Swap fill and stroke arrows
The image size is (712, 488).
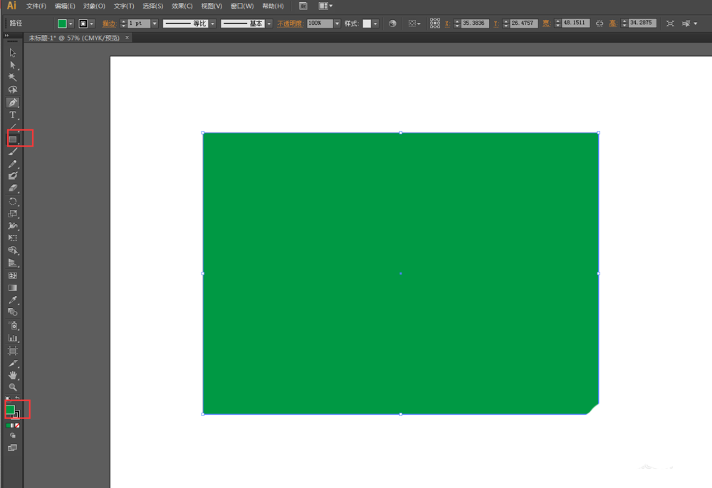17,398
